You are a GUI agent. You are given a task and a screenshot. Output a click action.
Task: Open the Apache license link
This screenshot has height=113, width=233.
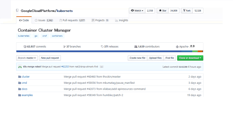pos(185,47)
